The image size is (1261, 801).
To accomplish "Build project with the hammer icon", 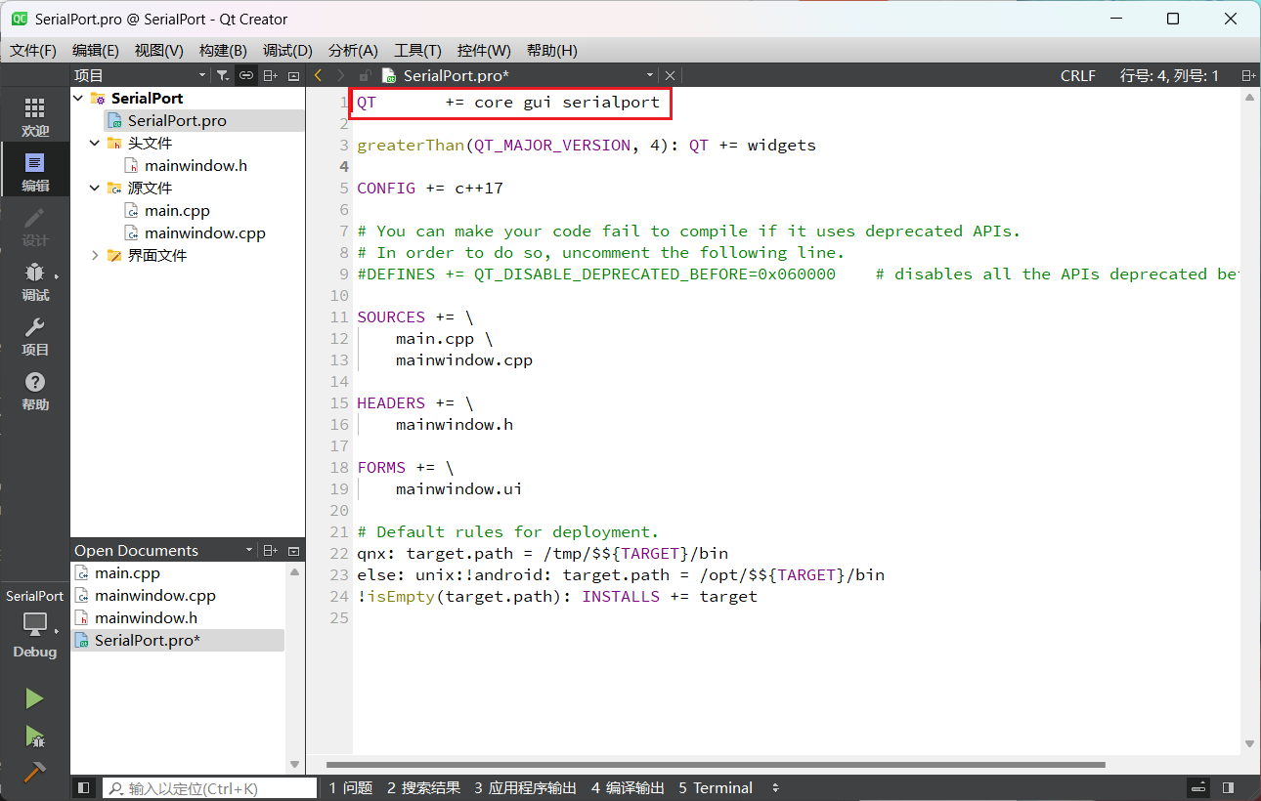I will pos(34,772).
